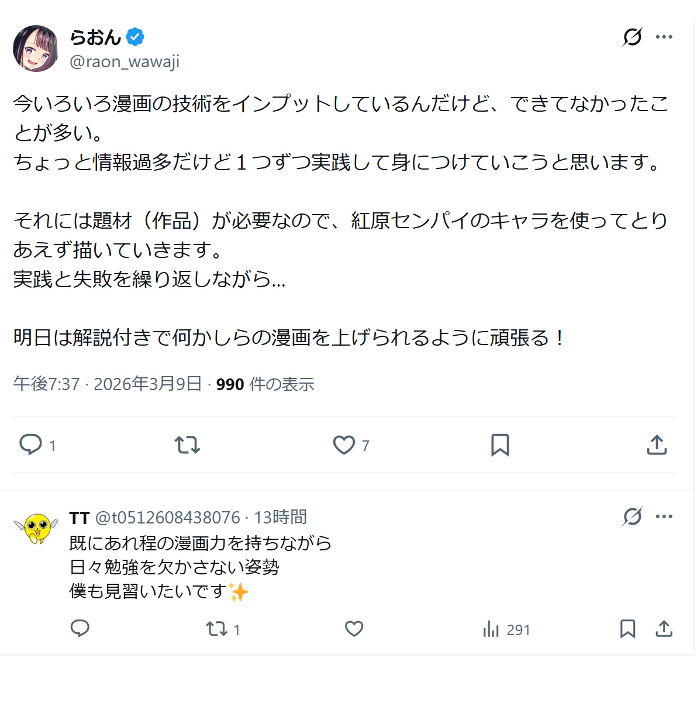Image resolution: width=697 pixels, height=720 pixels.
Task: Open more options menu for main post
Action: click(664, 37)
